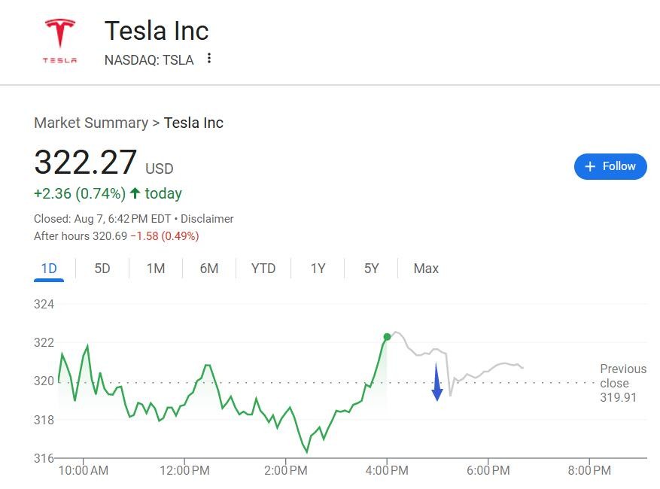Switch to the 5D chart range
660x489 pixels.
pos(102,269)
